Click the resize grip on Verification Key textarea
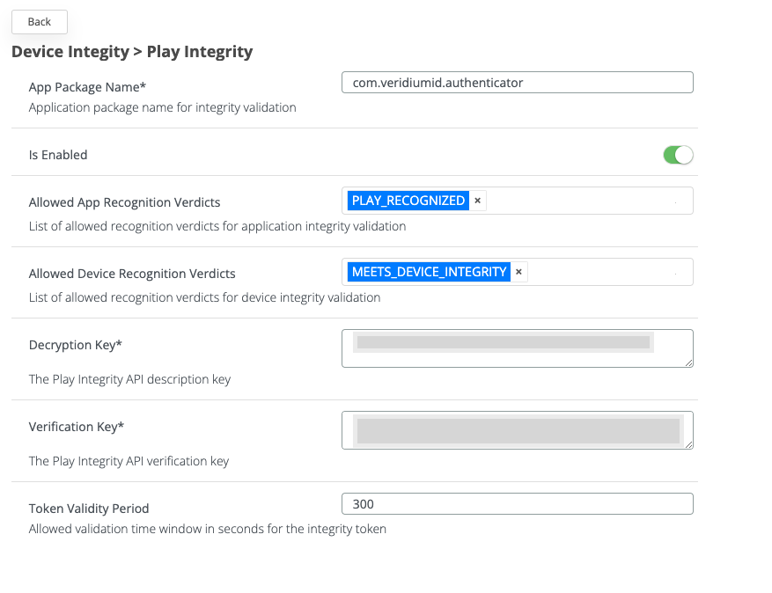This screenshot has width=772, height=593. 687,444
